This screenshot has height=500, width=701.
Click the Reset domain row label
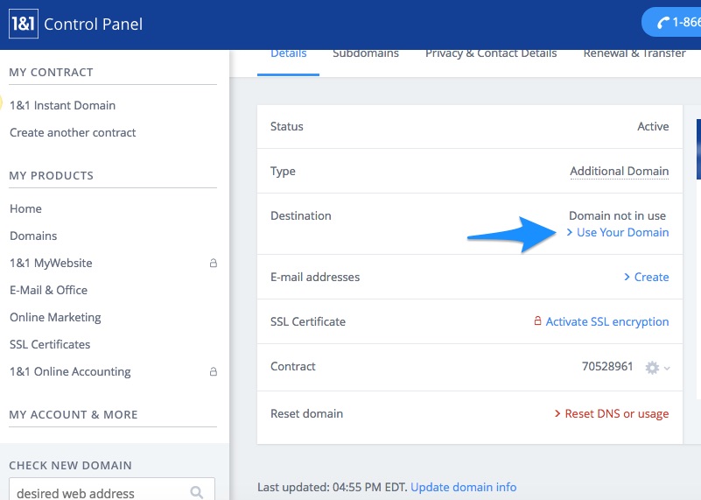tap(306, 414)
